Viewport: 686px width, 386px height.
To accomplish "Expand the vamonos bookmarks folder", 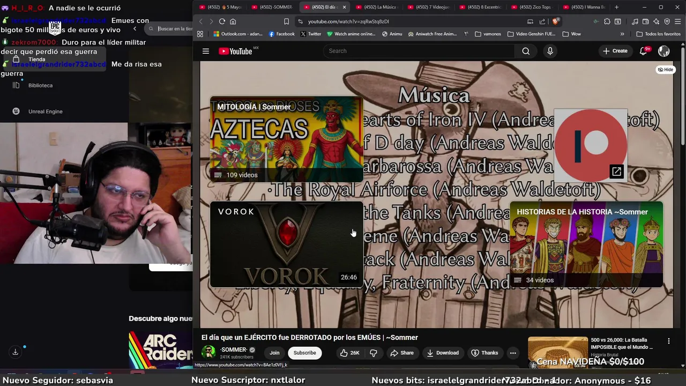I will click(488, 34).
